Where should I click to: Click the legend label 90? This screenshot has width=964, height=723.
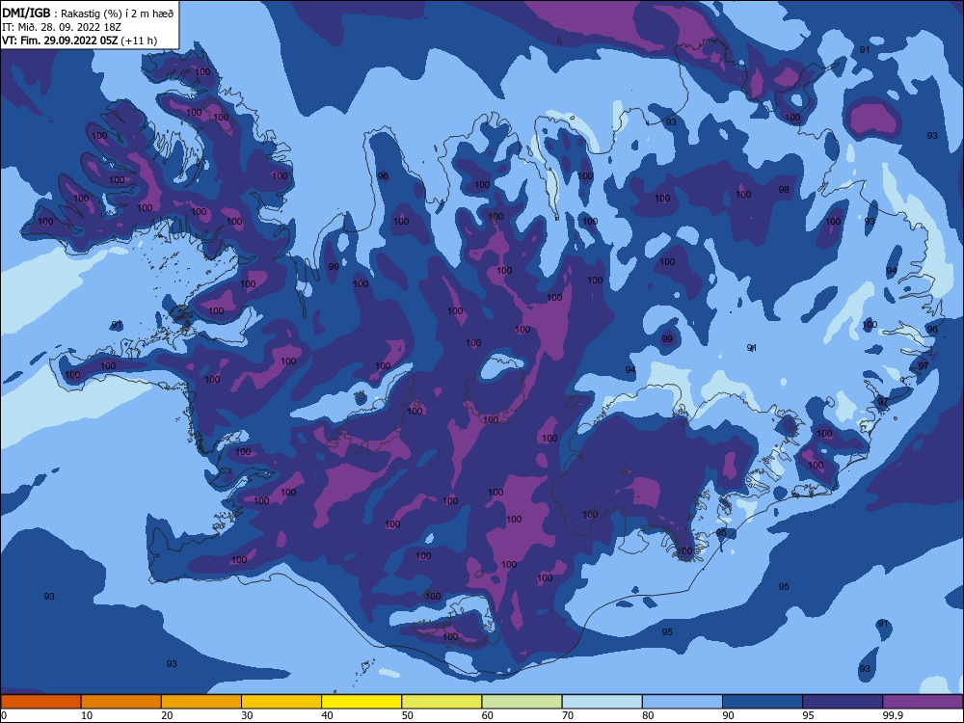[729, 715]
